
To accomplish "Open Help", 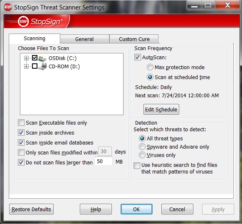I will (96, 209).
